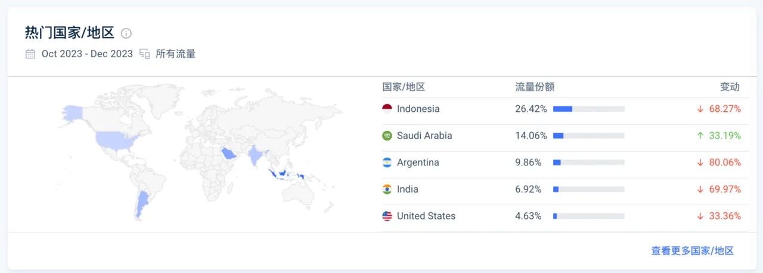Screen dimensions: 763x273
Task: Select the Saudi Arabia country name
Action: point(424,136)
